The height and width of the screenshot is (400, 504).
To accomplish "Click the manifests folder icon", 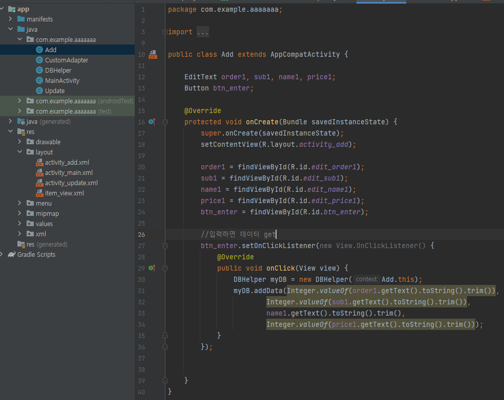I will 21,19.
